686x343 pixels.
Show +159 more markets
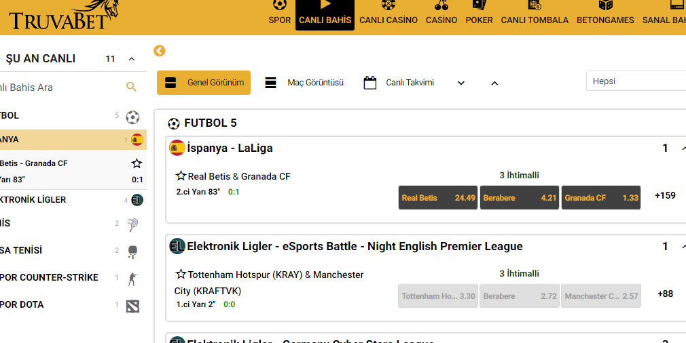665,195
